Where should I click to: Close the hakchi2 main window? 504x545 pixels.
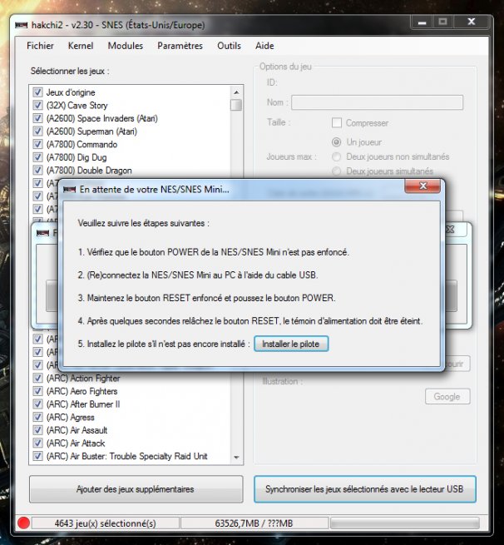471,22
